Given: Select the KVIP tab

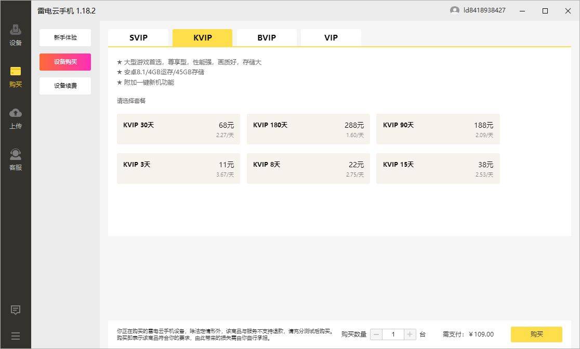Looking at the screenshot, I should pos(202,38).
